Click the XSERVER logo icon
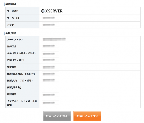 [43, 11]
